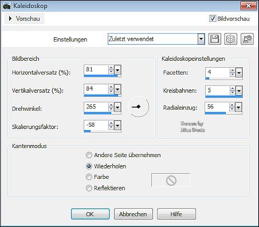Click the Kaleidoskop camera title icon
This screenshot has width=259, height=227.
[x=6, y=6]
